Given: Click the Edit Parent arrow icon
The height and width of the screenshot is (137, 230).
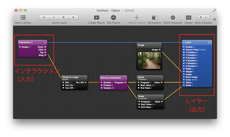Looking at the screenshot, I should click(x=113, y=18).
